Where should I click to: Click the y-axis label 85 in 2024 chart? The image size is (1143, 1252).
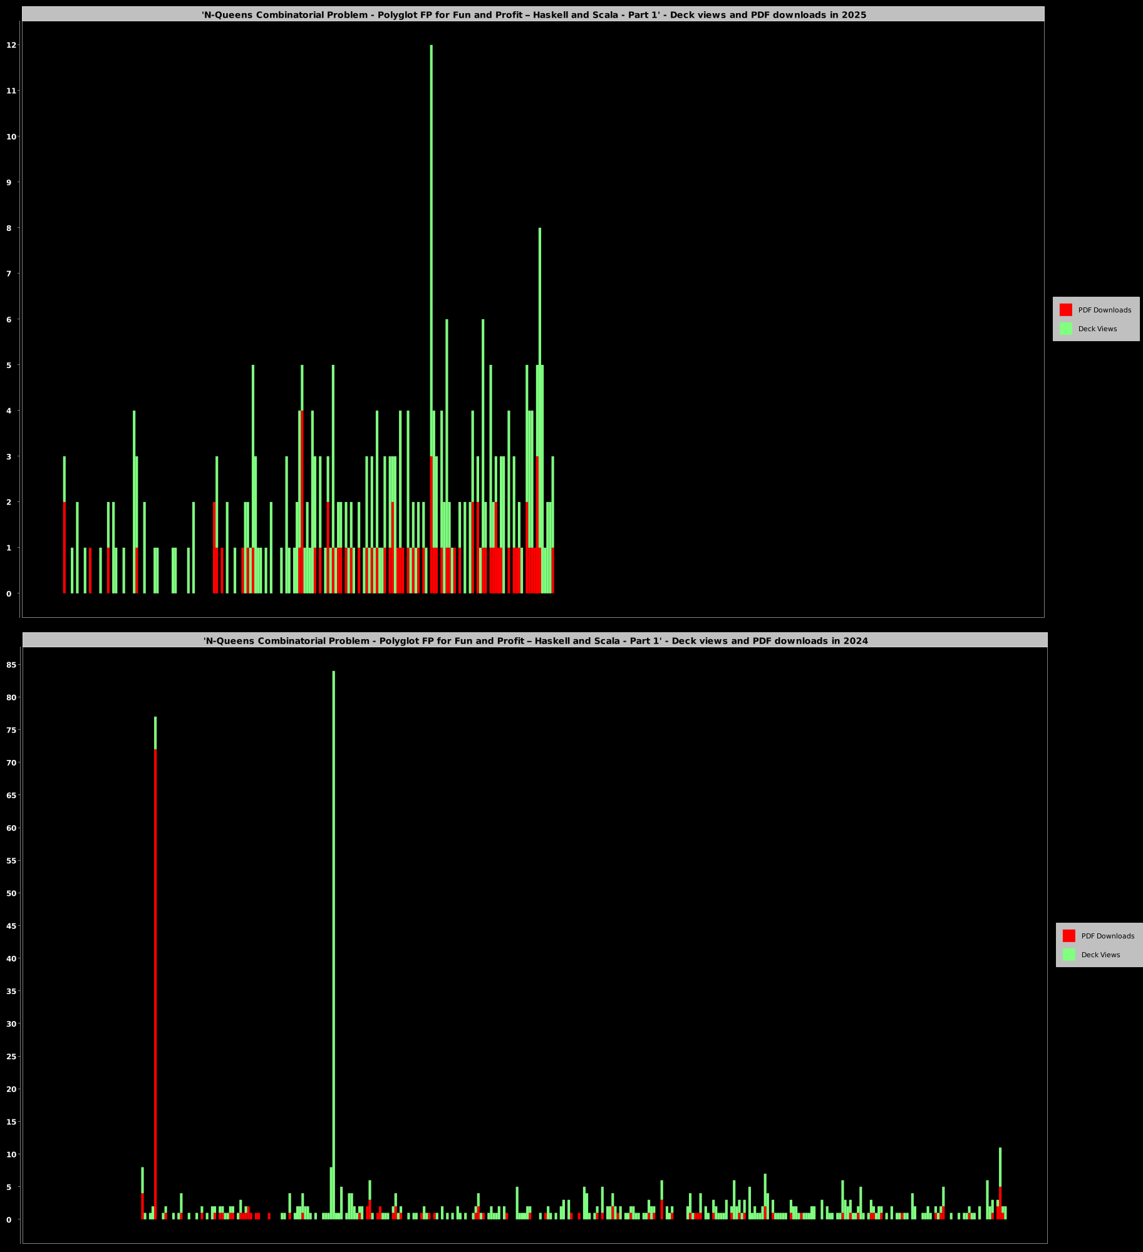click(x=10, y=665)
